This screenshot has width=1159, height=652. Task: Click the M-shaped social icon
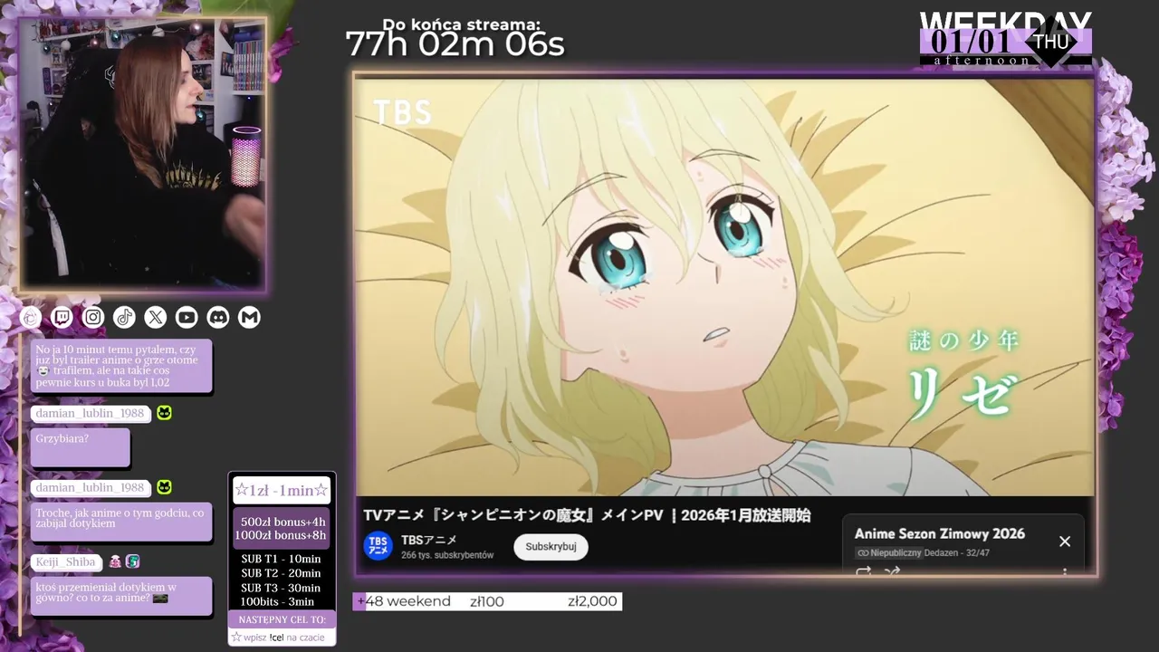click(x=249, y=317)
